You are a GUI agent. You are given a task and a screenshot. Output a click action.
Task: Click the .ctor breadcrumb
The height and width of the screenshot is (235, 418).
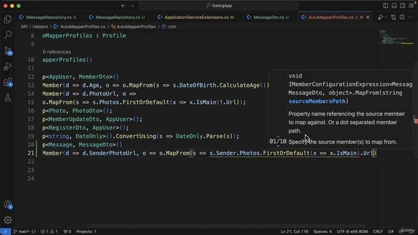click(169, 27)
